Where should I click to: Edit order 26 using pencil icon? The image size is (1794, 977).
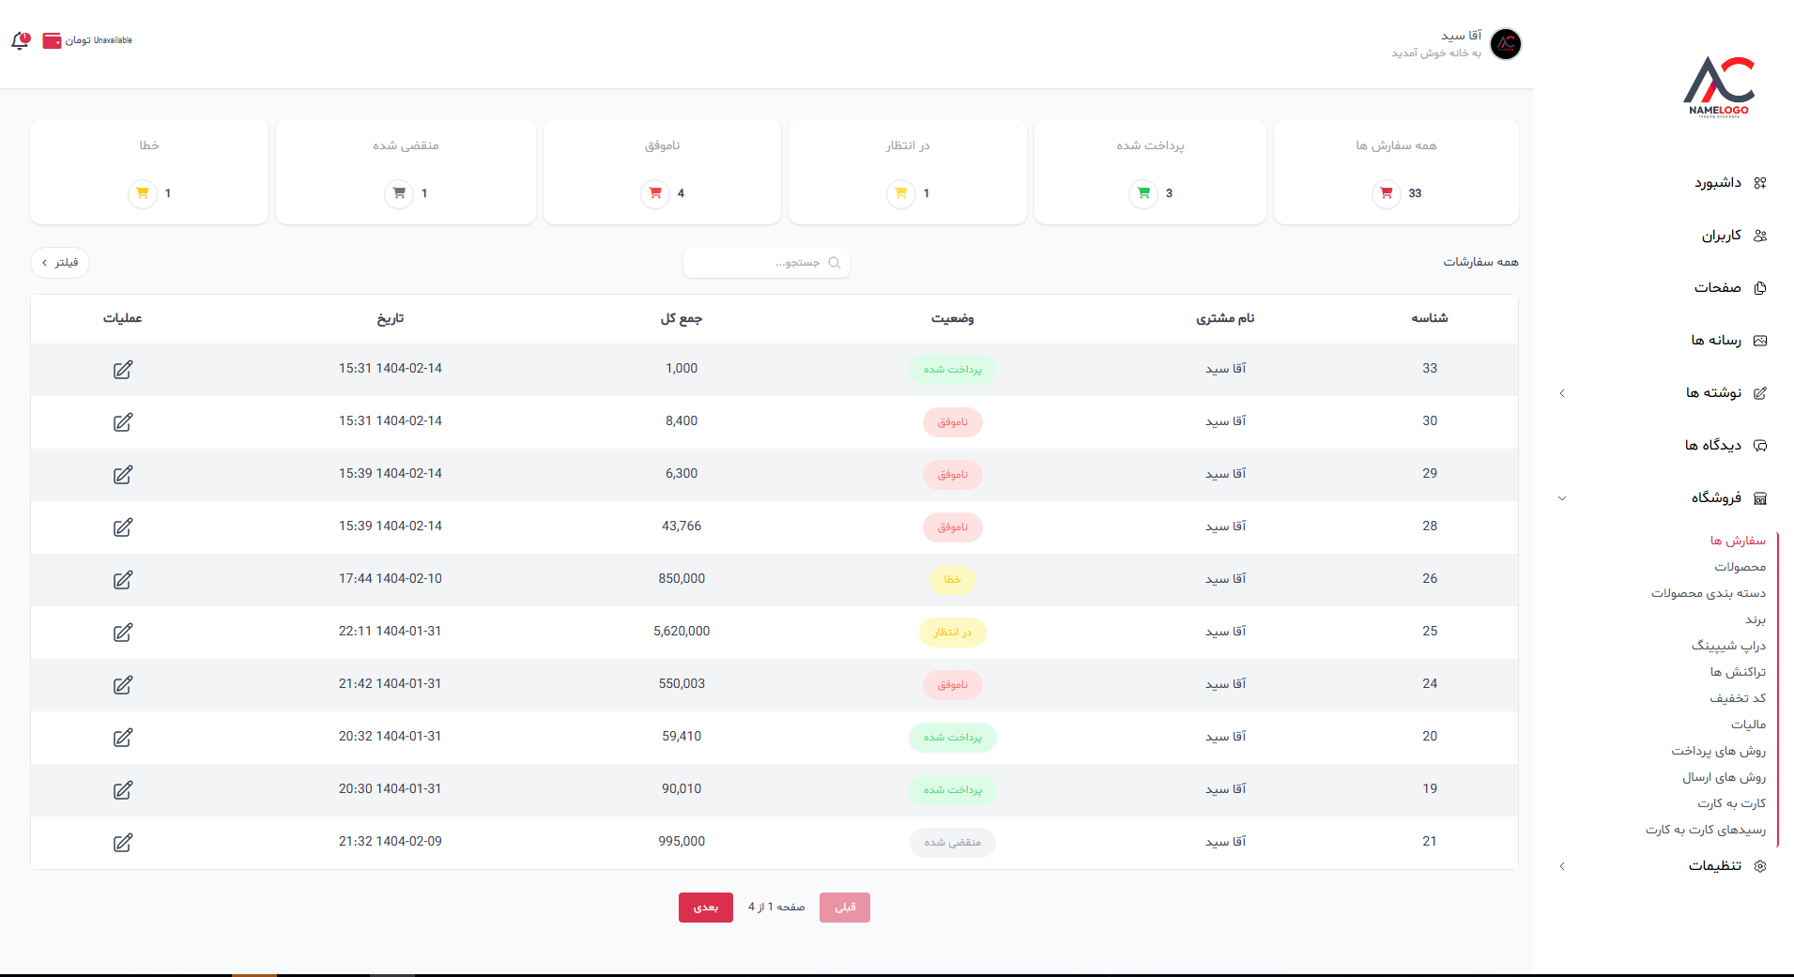click(x=123, y=580)
